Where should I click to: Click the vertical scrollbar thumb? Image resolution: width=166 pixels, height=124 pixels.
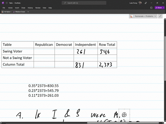(165, 58)
